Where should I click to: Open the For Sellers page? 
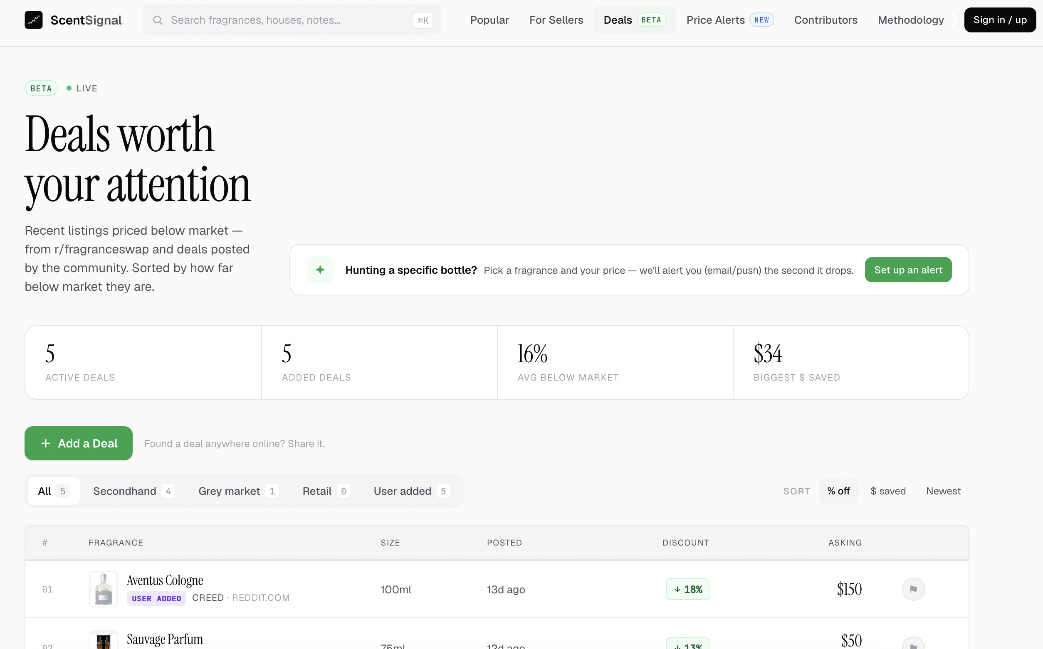click(x=556, y=20)
